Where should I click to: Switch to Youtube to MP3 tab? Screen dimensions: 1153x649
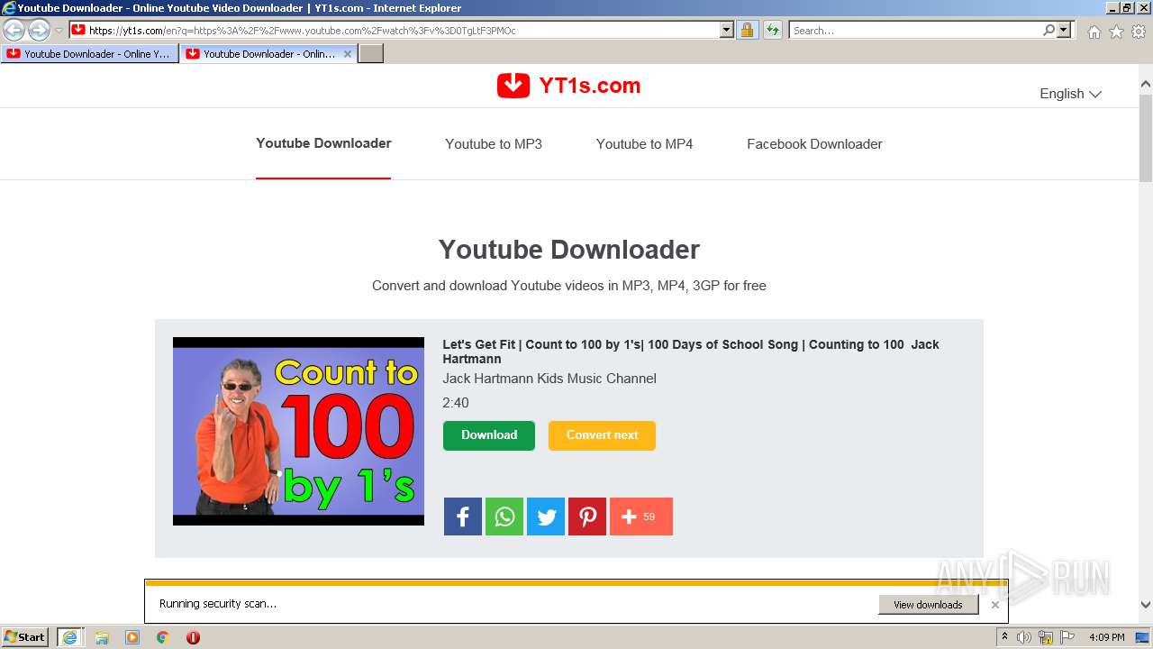point(494,144)
